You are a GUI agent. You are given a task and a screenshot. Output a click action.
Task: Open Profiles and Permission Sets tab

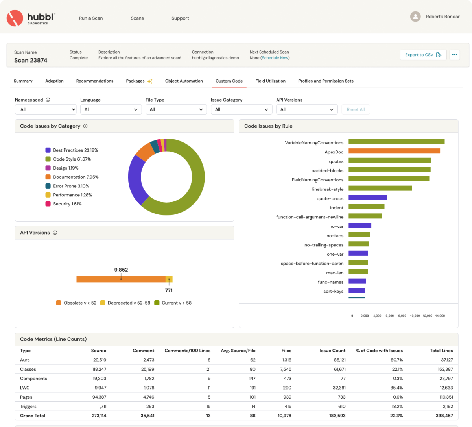(x=326, y=81)
